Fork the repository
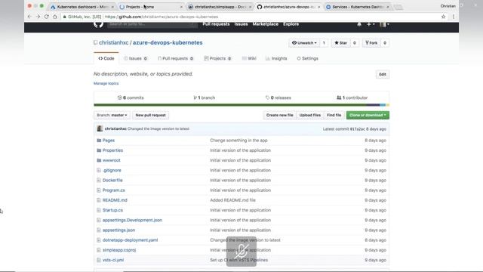The width and height of the screenshot is (483, 272). (x=371, y=43)
